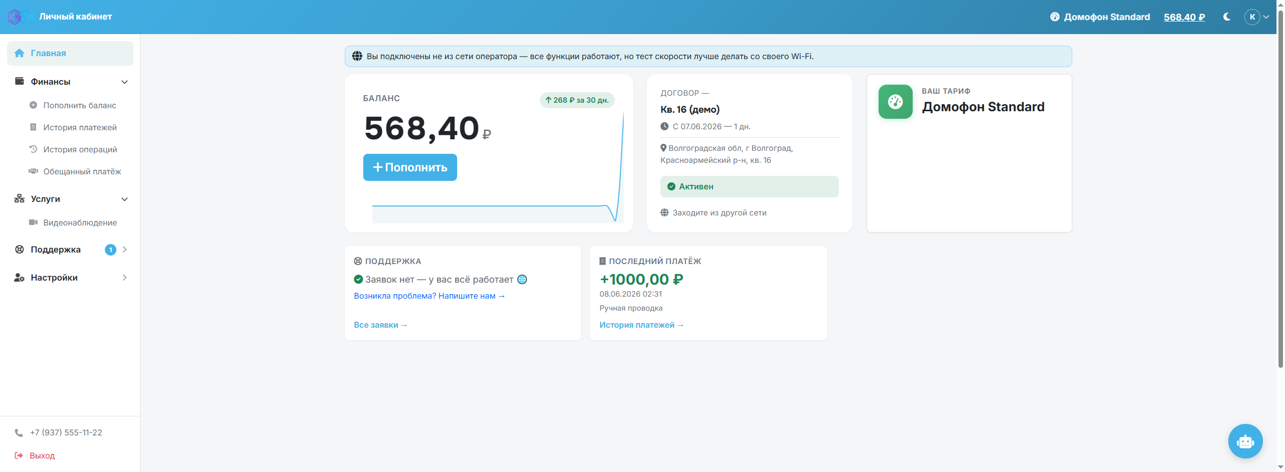Screen dimensions: 1285x472
Task: Open the chat bot floating button
Action: (x=1245, y=441)
